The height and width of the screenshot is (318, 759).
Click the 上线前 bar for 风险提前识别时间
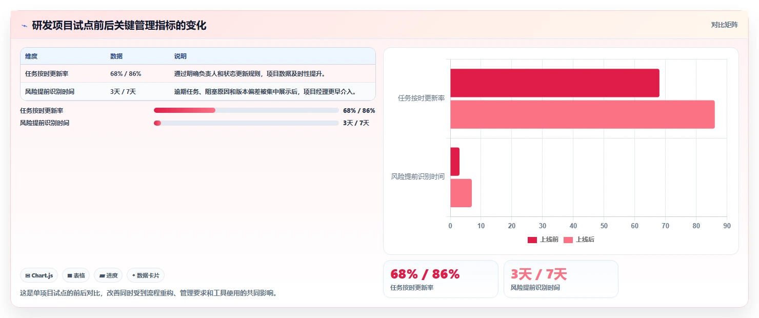point(455,162)
